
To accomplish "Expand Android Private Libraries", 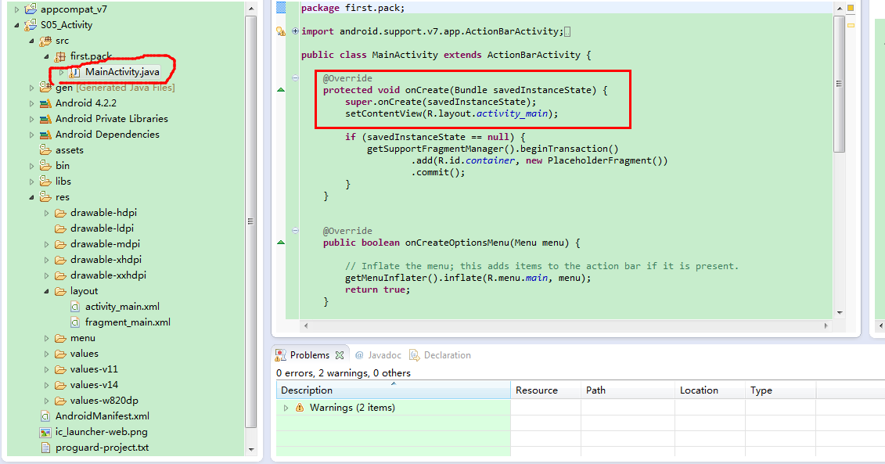I will (31, 119).
